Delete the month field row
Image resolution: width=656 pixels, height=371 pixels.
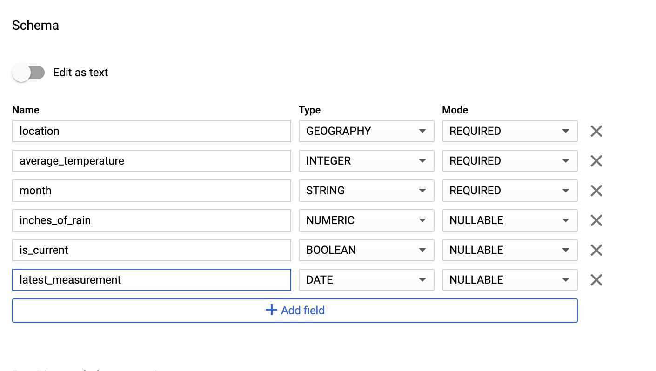click(x=596, y=191)
